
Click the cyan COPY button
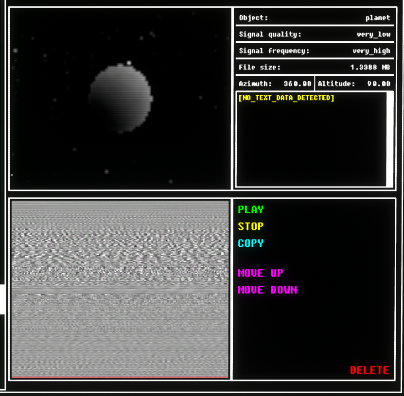[251, 243]
